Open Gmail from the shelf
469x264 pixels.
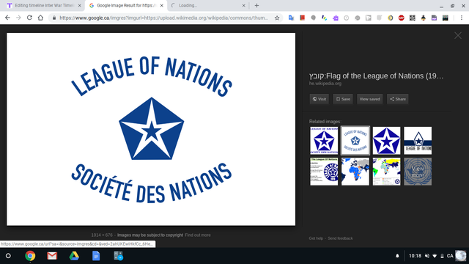tap(52, 256)
